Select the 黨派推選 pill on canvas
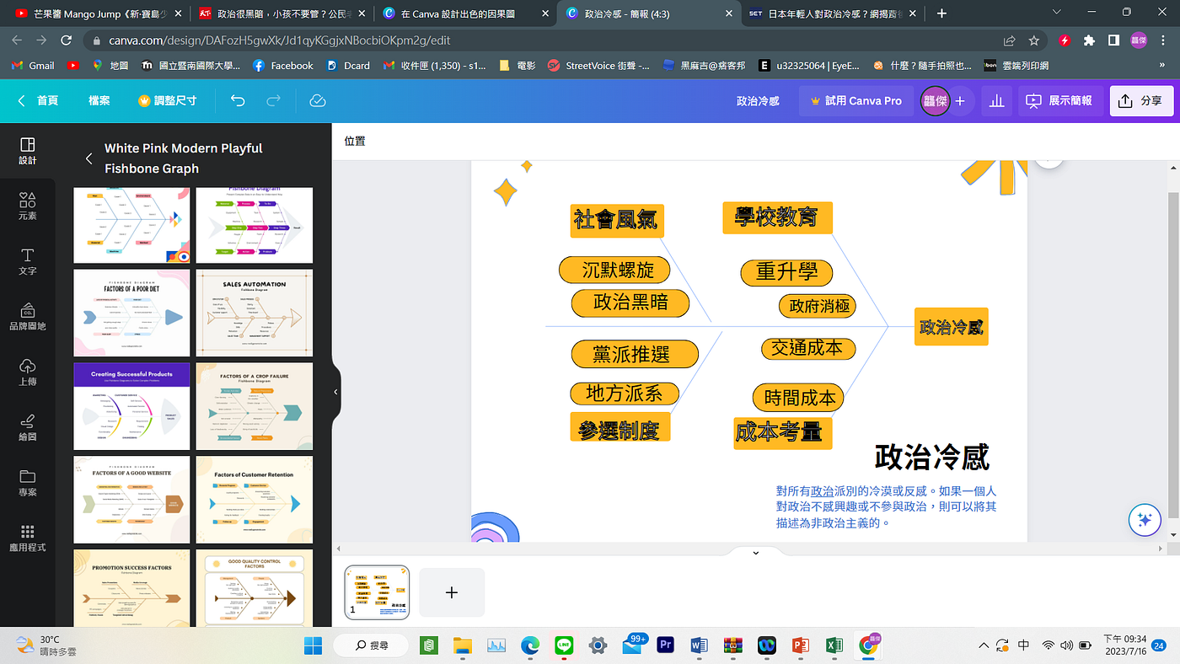 [635, 355]
